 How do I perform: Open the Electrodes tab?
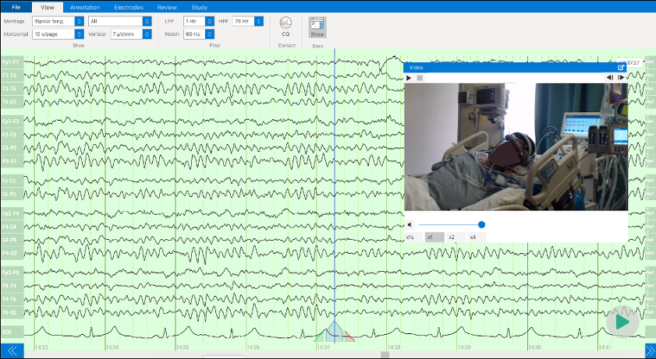[129, 7]
